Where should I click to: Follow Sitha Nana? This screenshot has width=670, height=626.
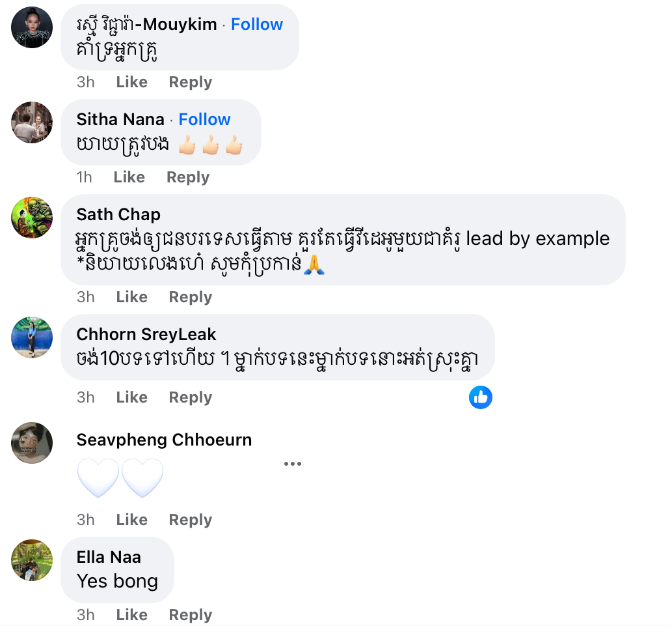(204, 119)
